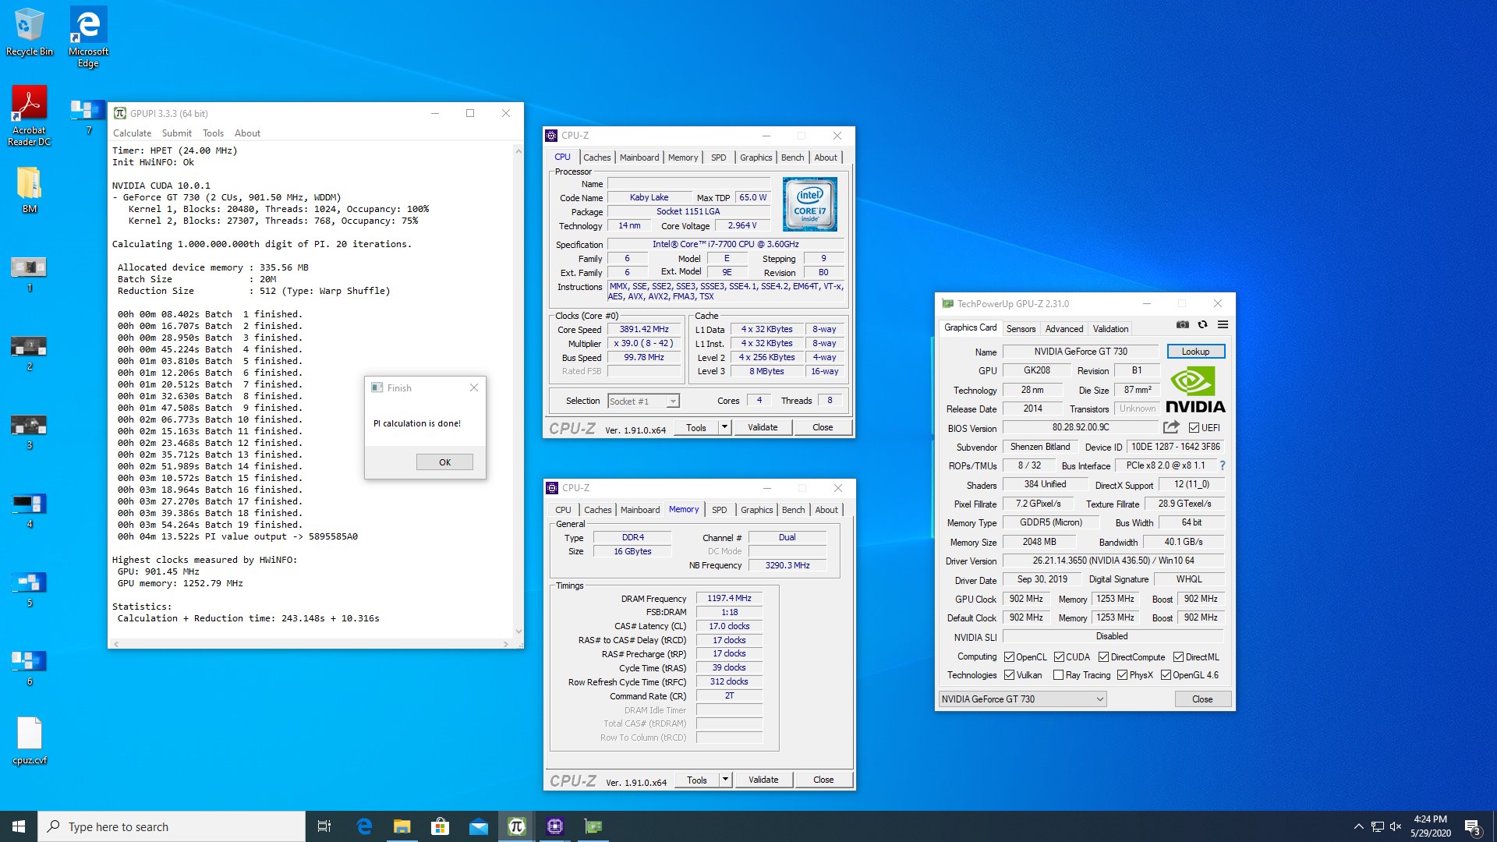Click the share BIOS export icon in GPU-Z
1497x842 pixels.
coord(1171,427)
